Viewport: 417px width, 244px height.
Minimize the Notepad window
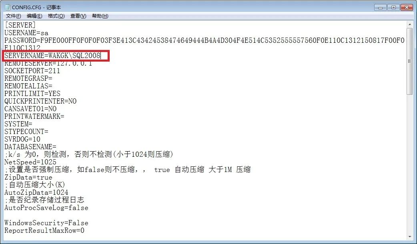[380, 8]
